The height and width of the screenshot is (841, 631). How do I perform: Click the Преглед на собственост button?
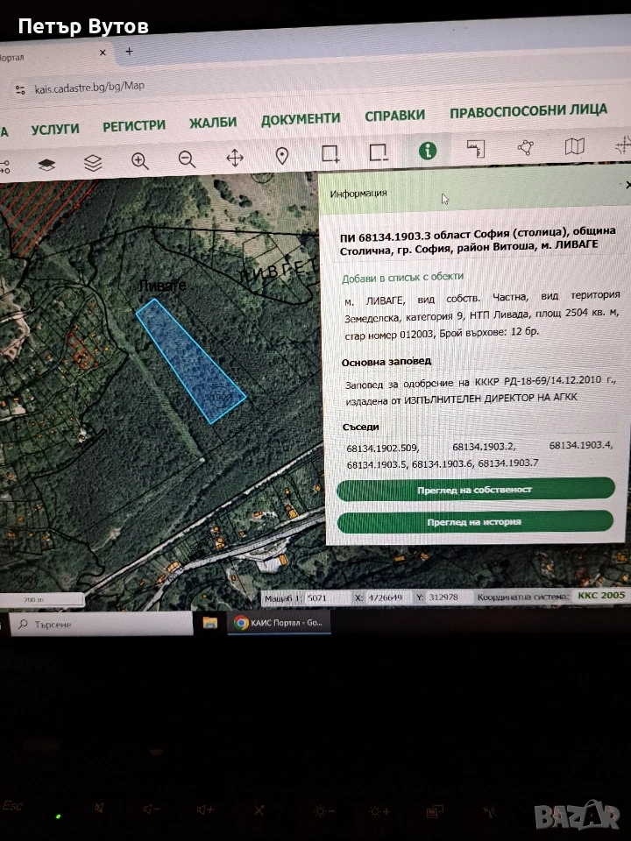tap(475, 489)
